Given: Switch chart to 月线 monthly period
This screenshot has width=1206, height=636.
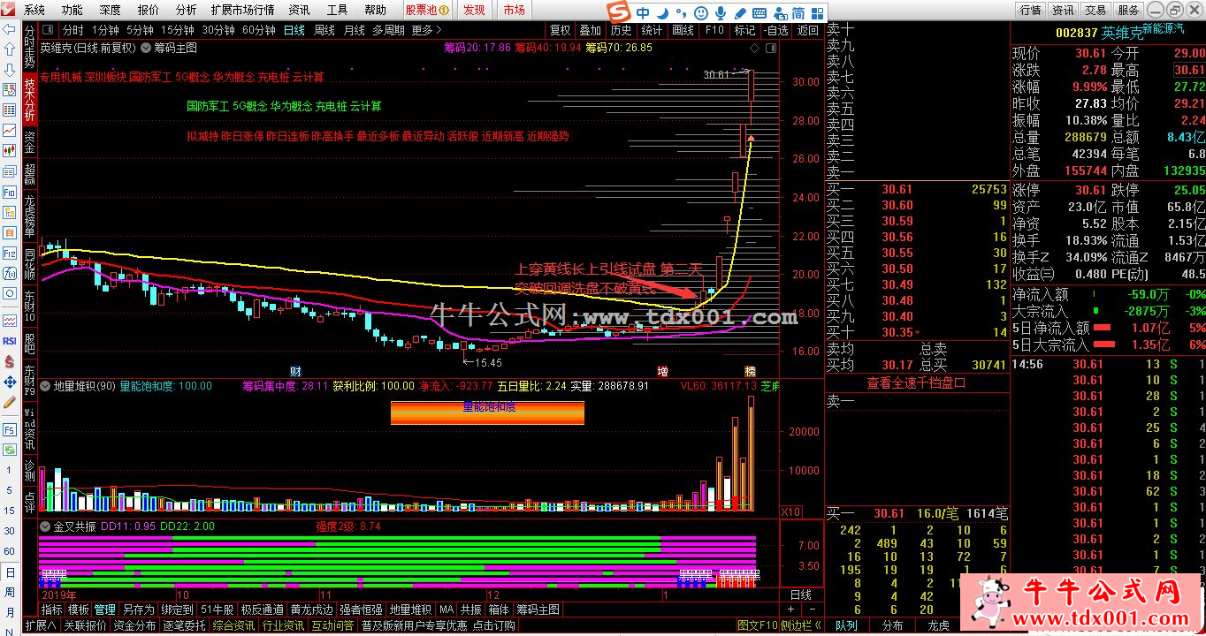Looking at the screenshot, I should pos(354,30).
